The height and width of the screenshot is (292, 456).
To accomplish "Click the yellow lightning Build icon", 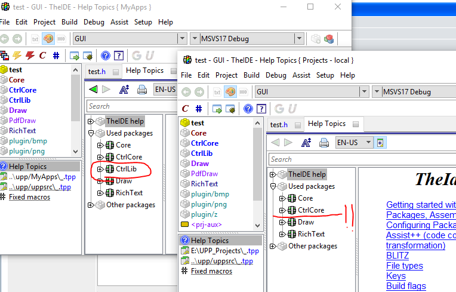I will tap(16, 56).
